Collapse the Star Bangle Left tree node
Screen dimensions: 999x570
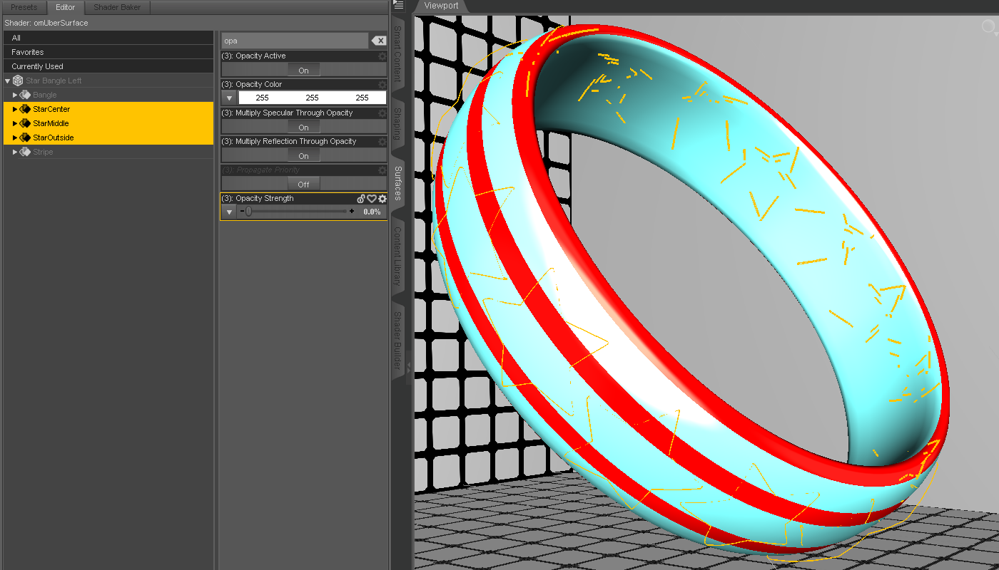(x=7, y=81)
